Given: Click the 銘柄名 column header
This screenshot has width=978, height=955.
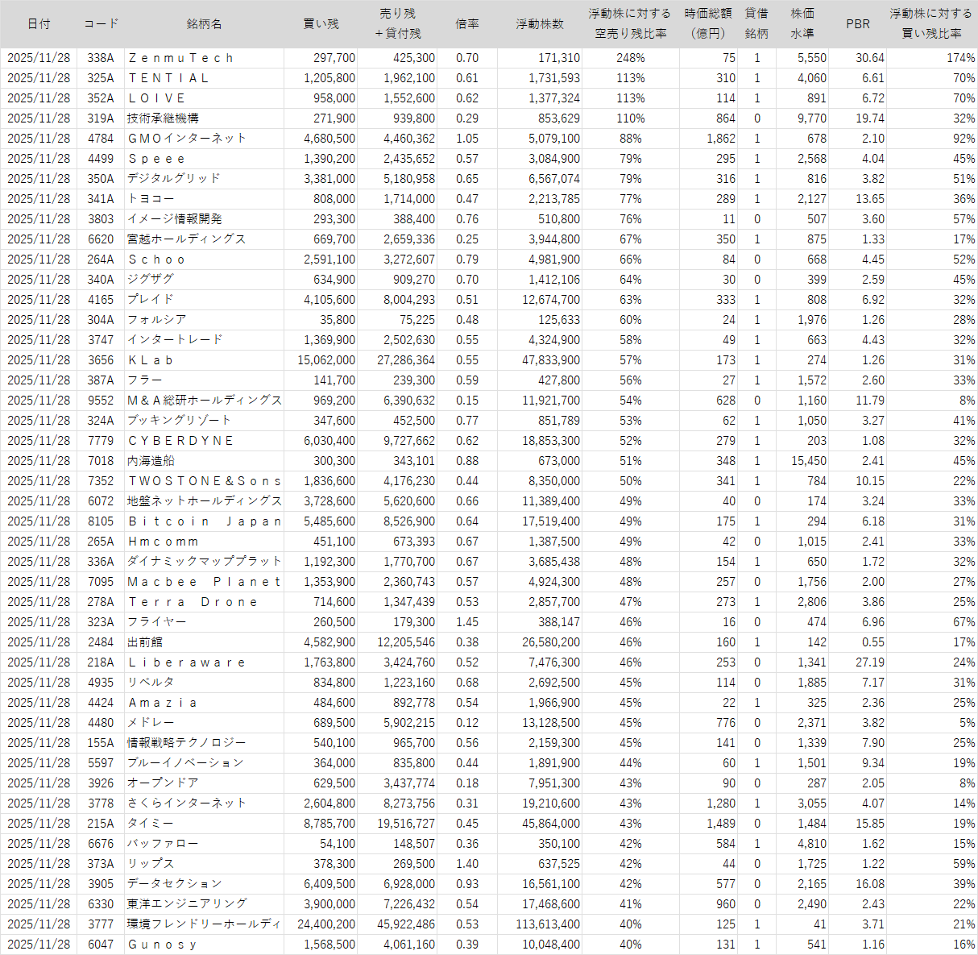Looking at the screenshot, I should [x=204, y=24].
